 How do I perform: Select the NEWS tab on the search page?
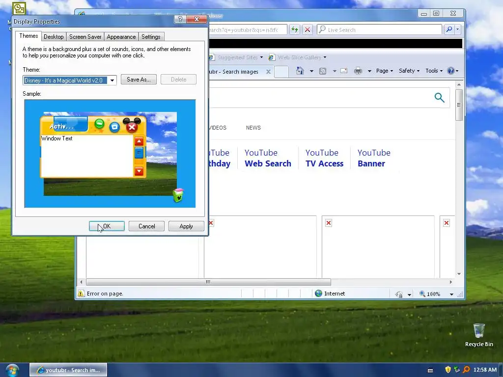(x=253, y=128)
